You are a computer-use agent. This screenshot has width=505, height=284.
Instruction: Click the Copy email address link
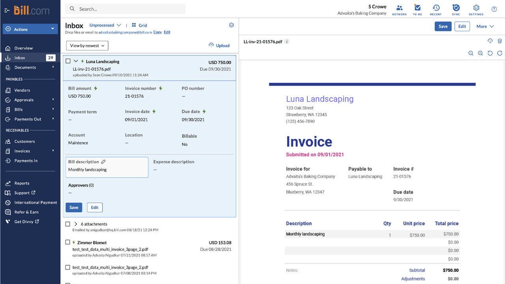pyautogui.click(x=157, y=32)
